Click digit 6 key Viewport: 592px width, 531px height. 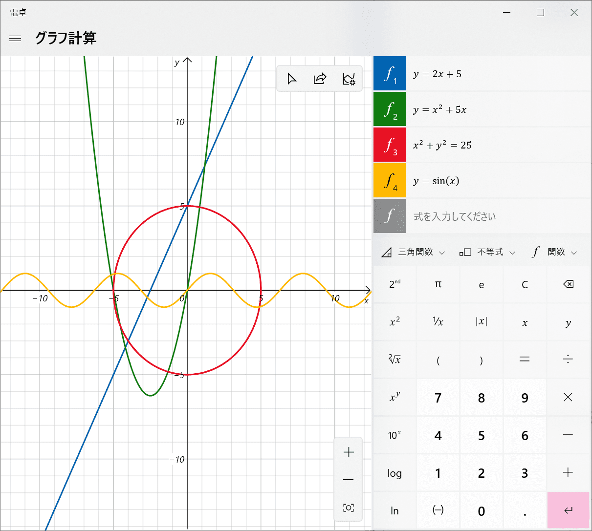[525, 435]
